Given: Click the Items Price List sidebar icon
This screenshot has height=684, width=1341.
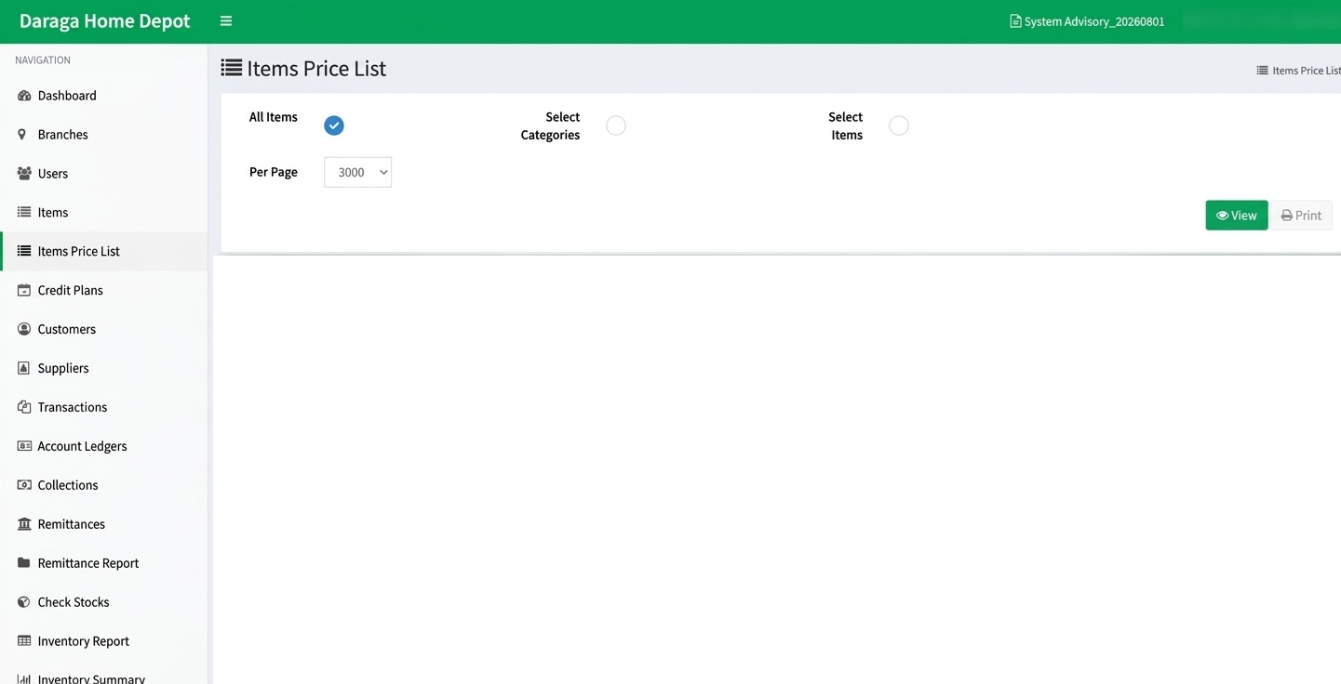Looking at the screenshot, I should tap(24, 252).
